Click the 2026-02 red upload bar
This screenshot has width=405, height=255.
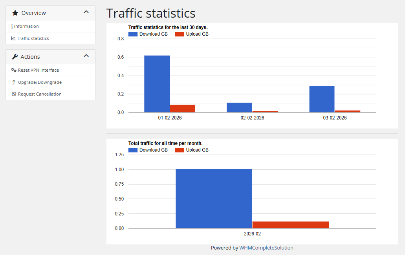point(290,225)
